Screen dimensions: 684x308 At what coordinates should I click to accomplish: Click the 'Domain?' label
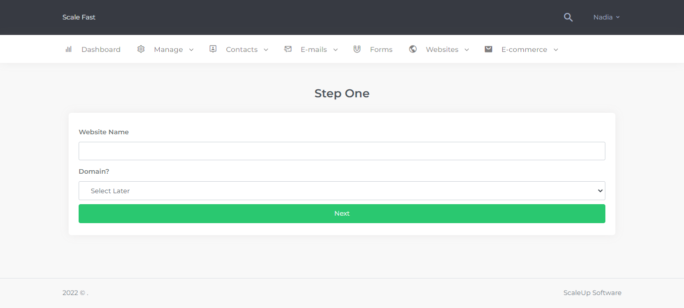click(x=94, y=171)
